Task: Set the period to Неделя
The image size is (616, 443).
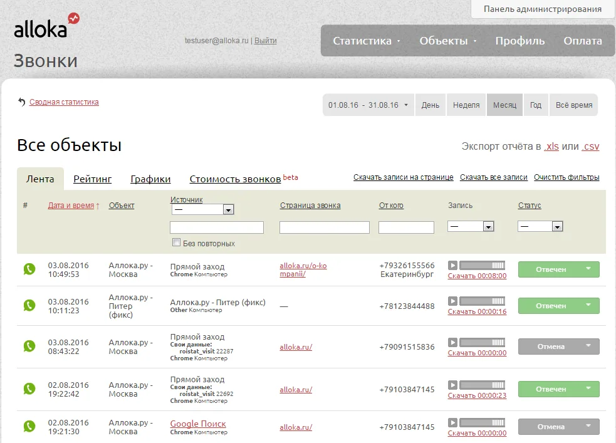Action: pyautogui.click(x=466, y=105)
